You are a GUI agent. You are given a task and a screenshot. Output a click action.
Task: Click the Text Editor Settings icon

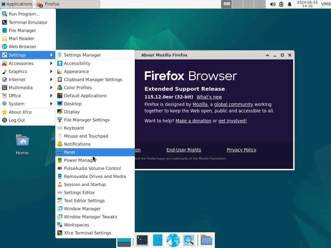[x=60, y=201]
